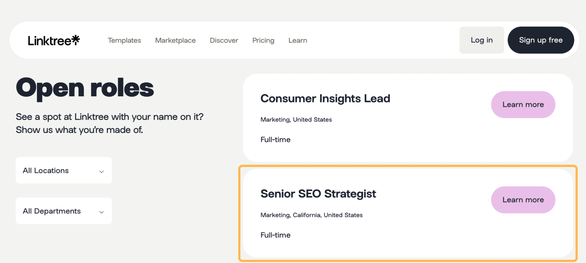
Task: Select Marketplace in the navigation bar
Action: click(175, 40)
